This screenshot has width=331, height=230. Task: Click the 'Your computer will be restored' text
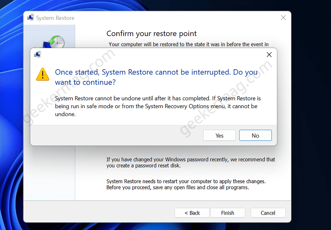[x=189, y=44]
